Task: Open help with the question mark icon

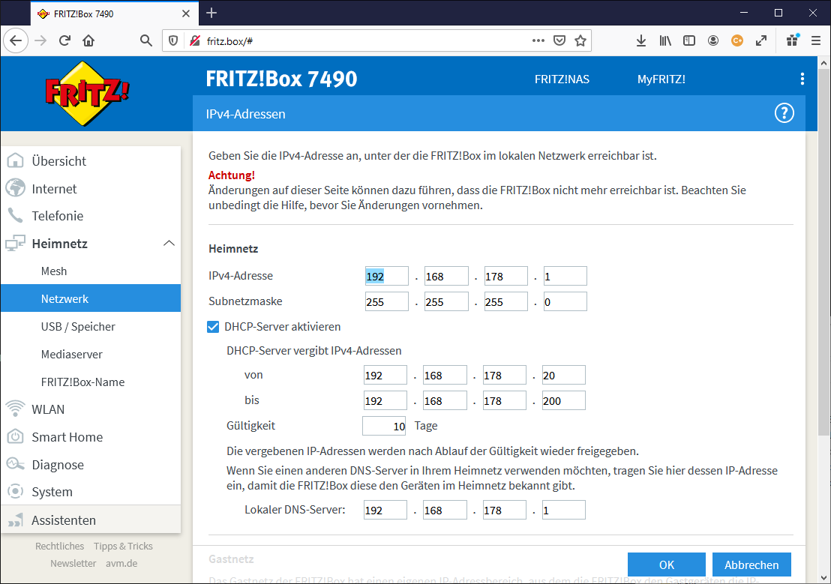Action: tap(784, 113)
